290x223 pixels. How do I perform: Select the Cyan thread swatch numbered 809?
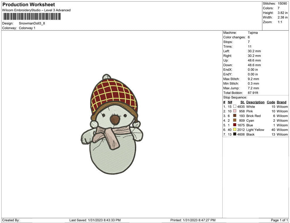pyautogui.click(x=235, y=121)
